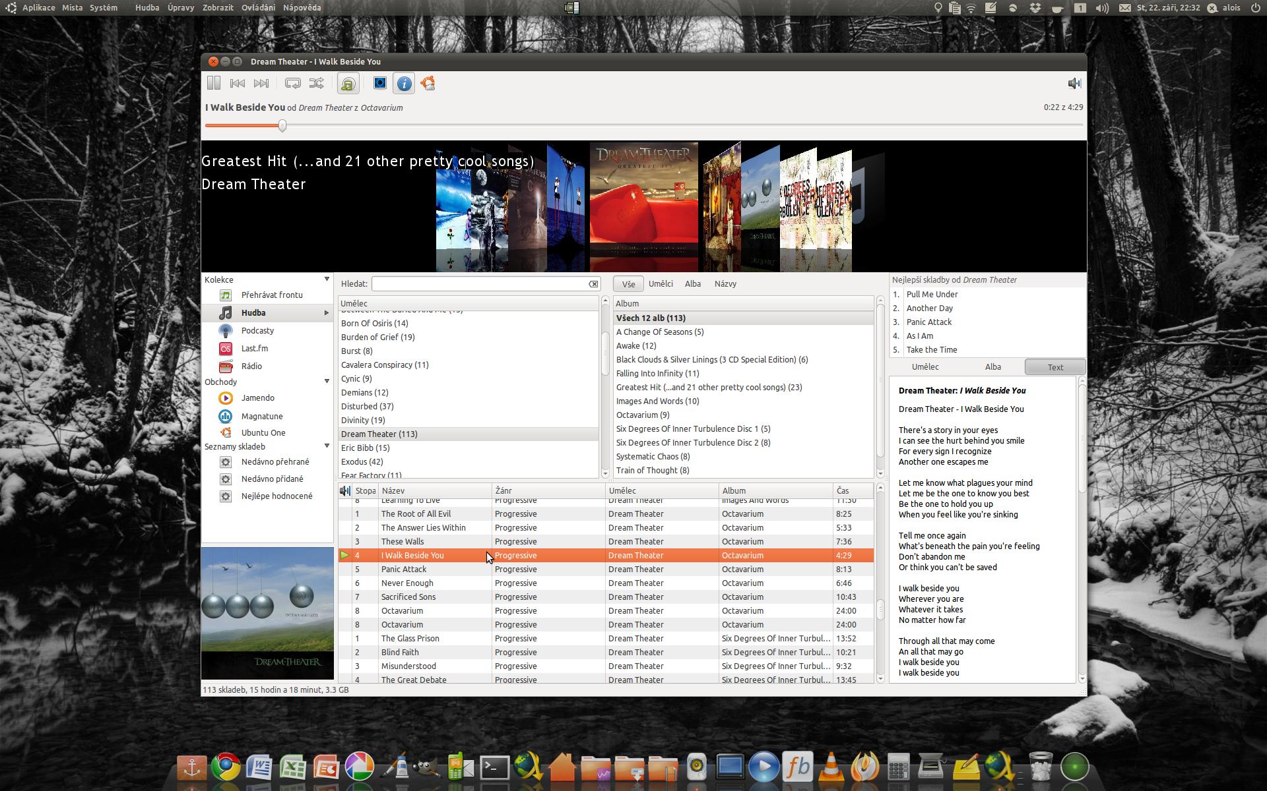Switch to the Umělec context tab
This screenshot has width=1267, height=791.
click(x=925, y=367)
